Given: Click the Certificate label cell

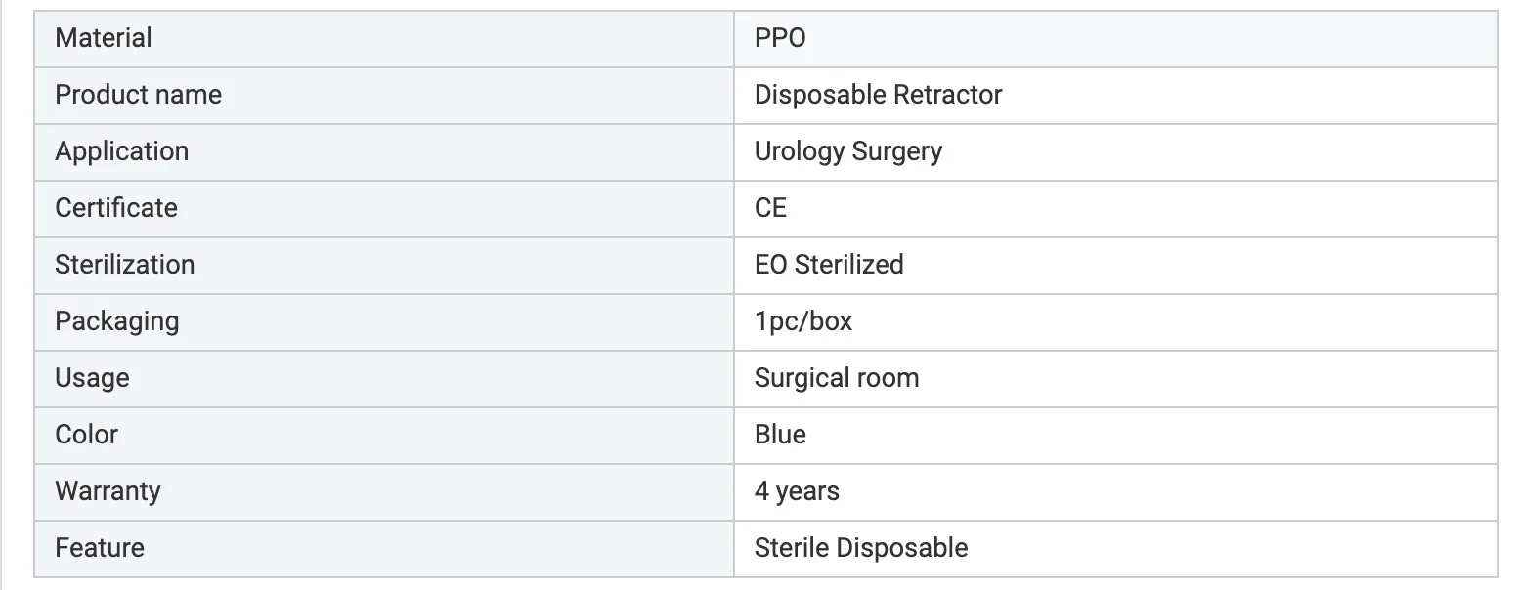Looking at the screenshot, I should click(x=116, y=208).
